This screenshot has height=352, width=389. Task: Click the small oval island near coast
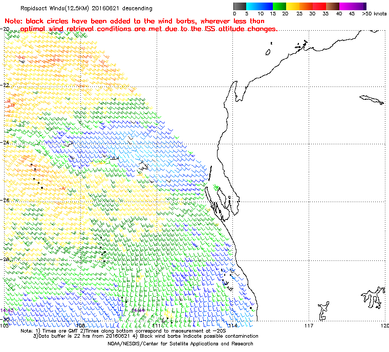(268, 52)
